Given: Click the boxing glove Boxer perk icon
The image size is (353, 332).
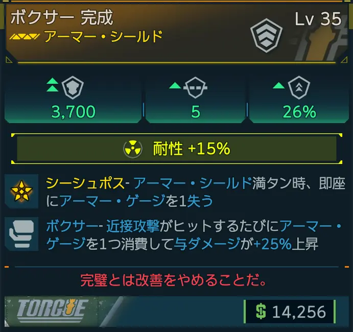Looking at the screenshot, I should 21,234.
